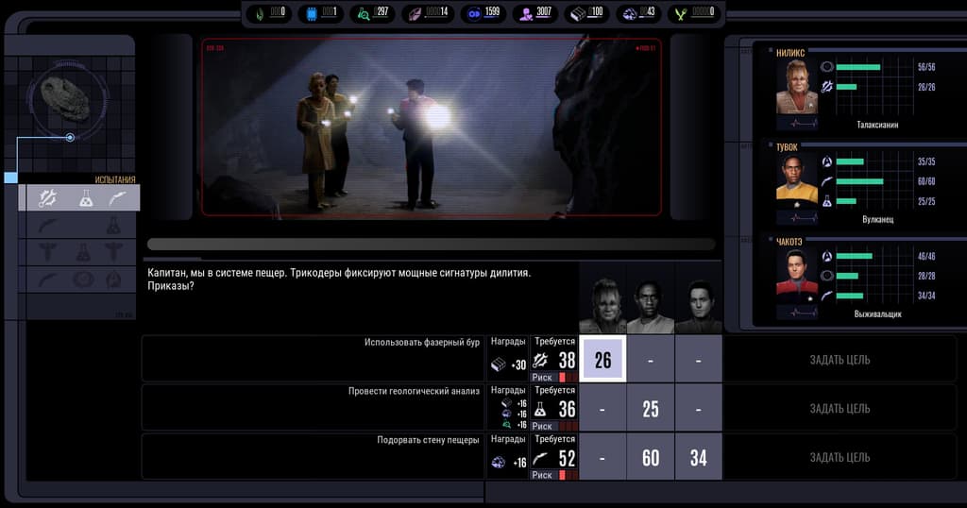
Task: Click the crew resource icon showing 3007
Action: click(525, 13)
